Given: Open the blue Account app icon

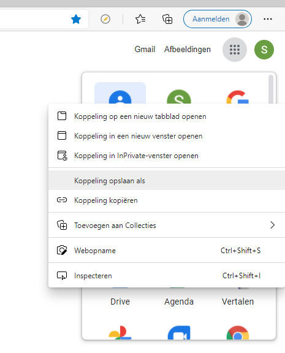Looking at the screenshot, I should pos(120,97).
